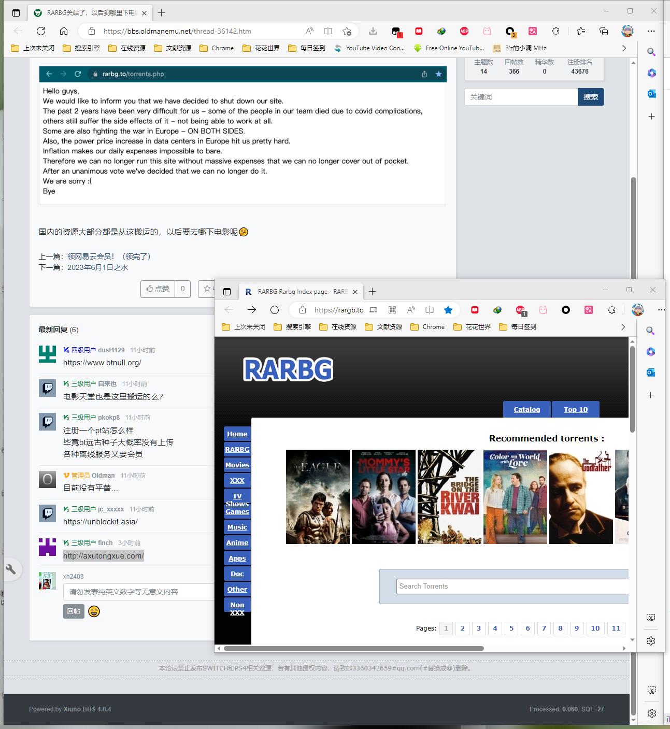
Task: Open ABP ad blocker extension in back window
Action: tap(464, 31)
